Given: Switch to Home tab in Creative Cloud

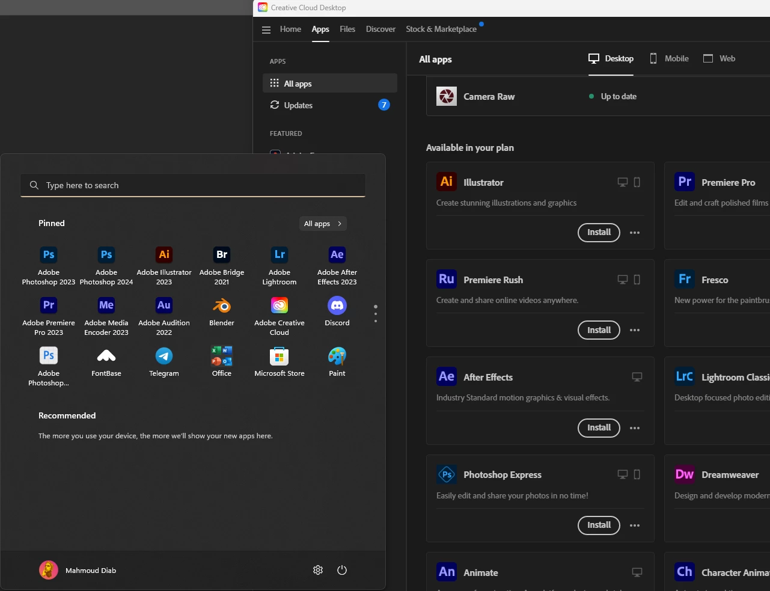Looking at the screenshot, I should pos(290,29).
